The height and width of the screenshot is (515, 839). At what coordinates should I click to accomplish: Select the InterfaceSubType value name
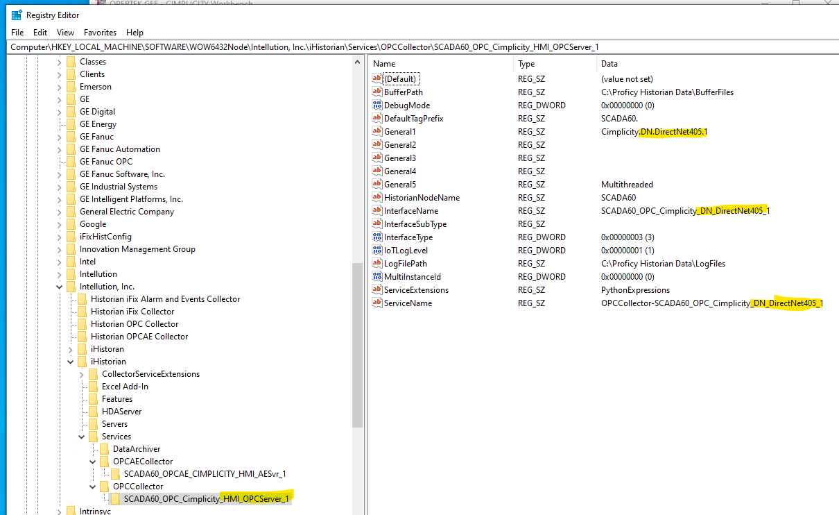[x=415, y=223]
